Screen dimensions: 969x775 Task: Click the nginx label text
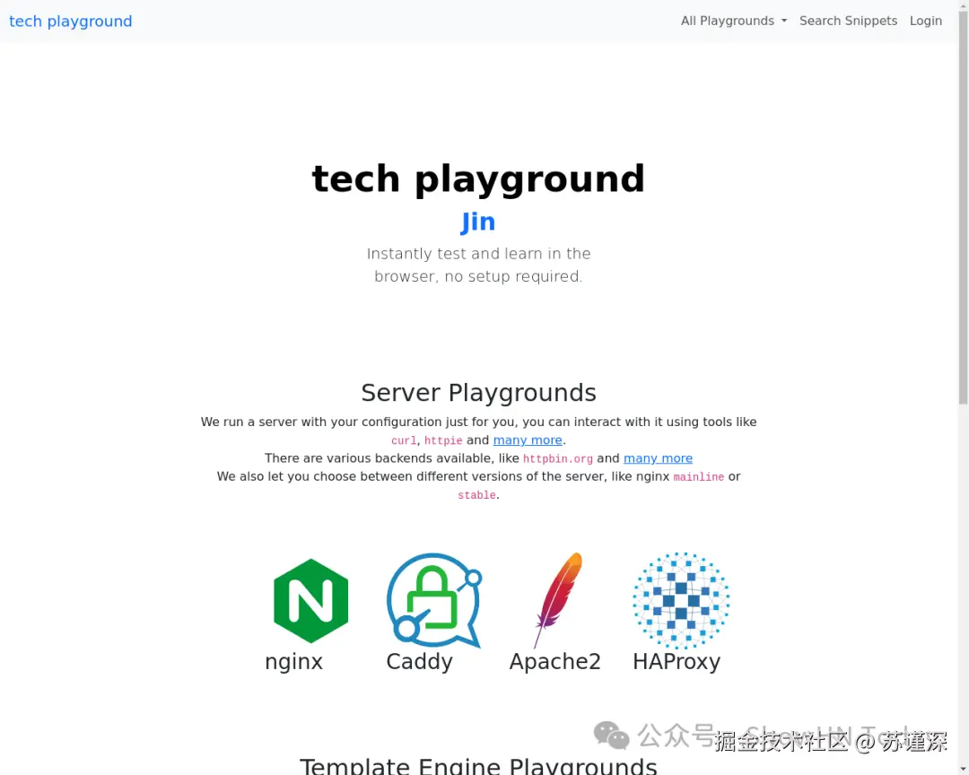click(293, 661)
